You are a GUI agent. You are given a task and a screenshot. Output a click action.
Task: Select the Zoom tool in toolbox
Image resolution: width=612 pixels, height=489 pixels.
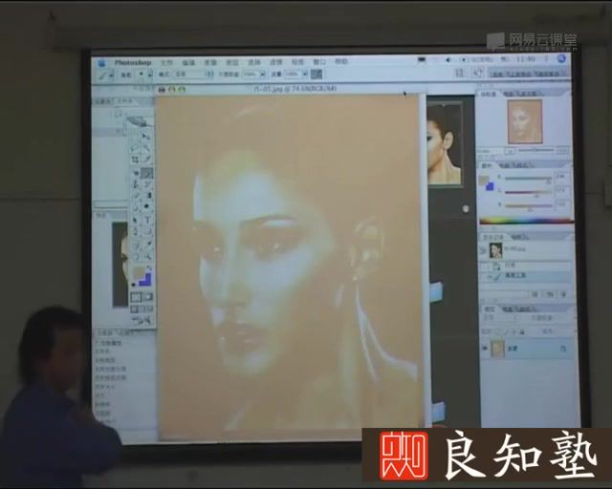146,256
